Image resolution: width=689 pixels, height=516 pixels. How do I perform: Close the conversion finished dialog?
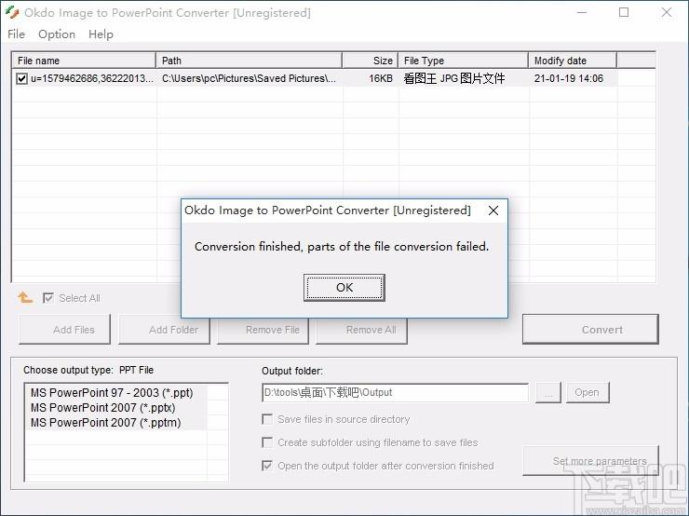pos(493,210)
